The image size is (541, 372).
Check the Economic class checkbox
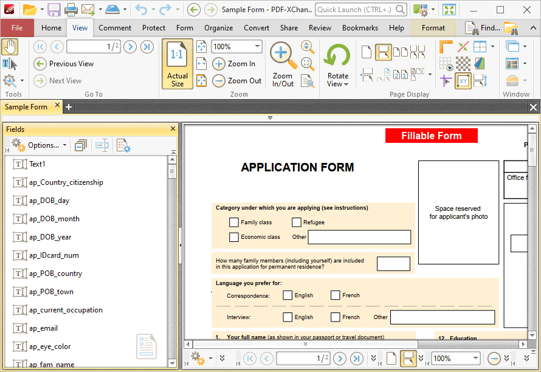(234, 237)
